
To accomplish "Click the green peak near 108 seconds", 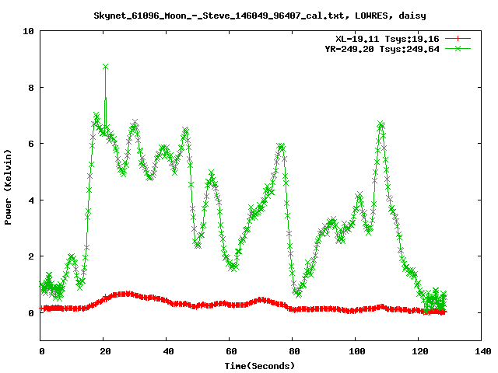I will click(381, 124).
